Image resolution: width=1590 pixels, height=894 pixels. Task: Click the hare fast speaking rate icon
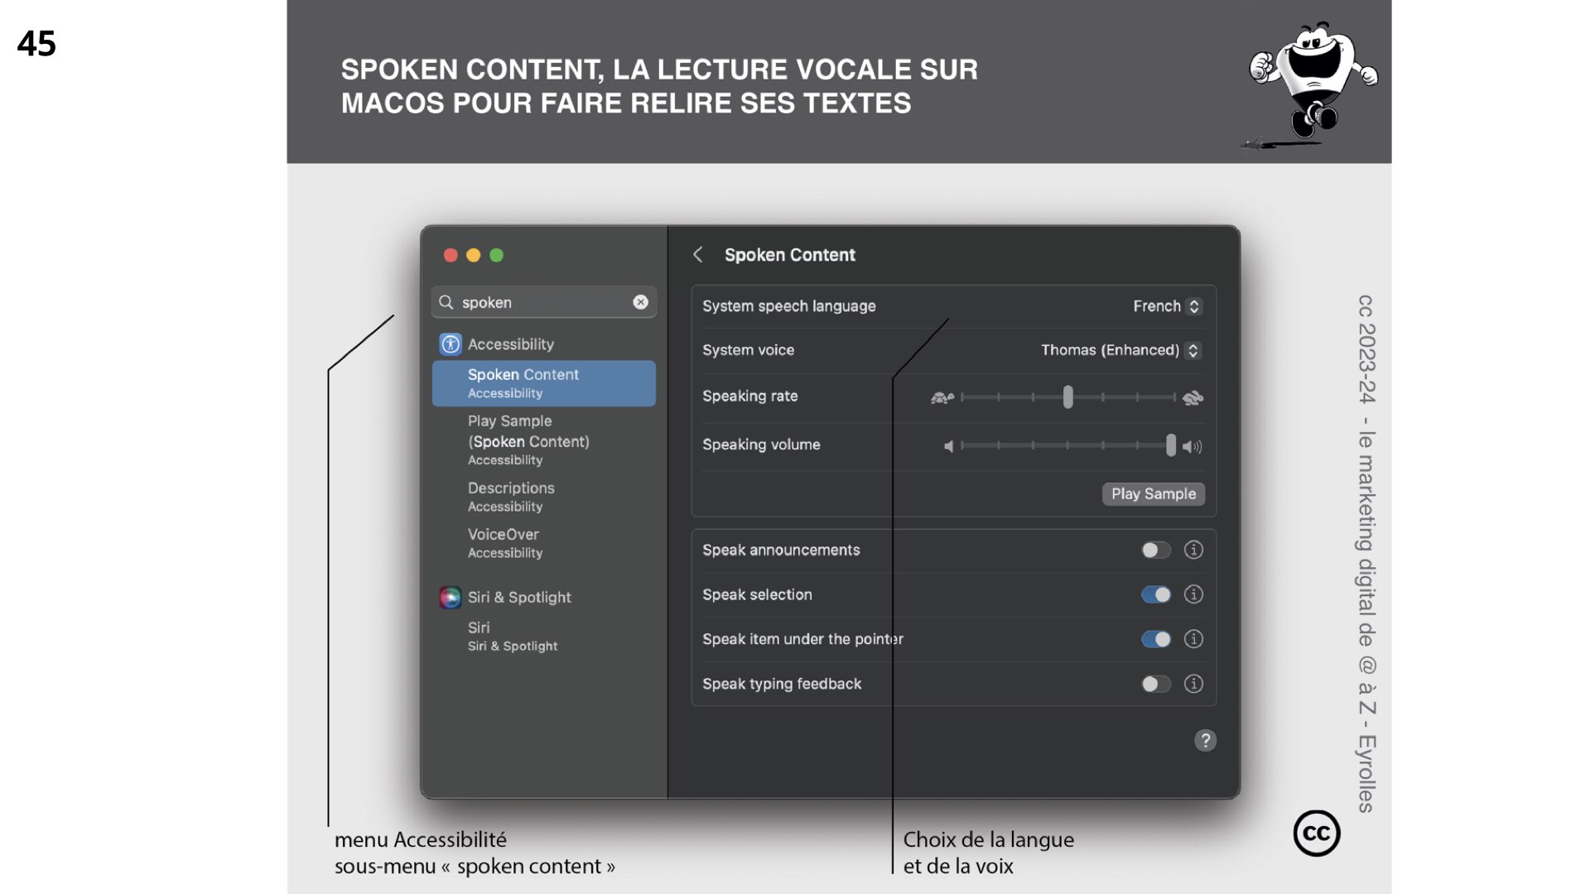click(x=1192, y=397)
